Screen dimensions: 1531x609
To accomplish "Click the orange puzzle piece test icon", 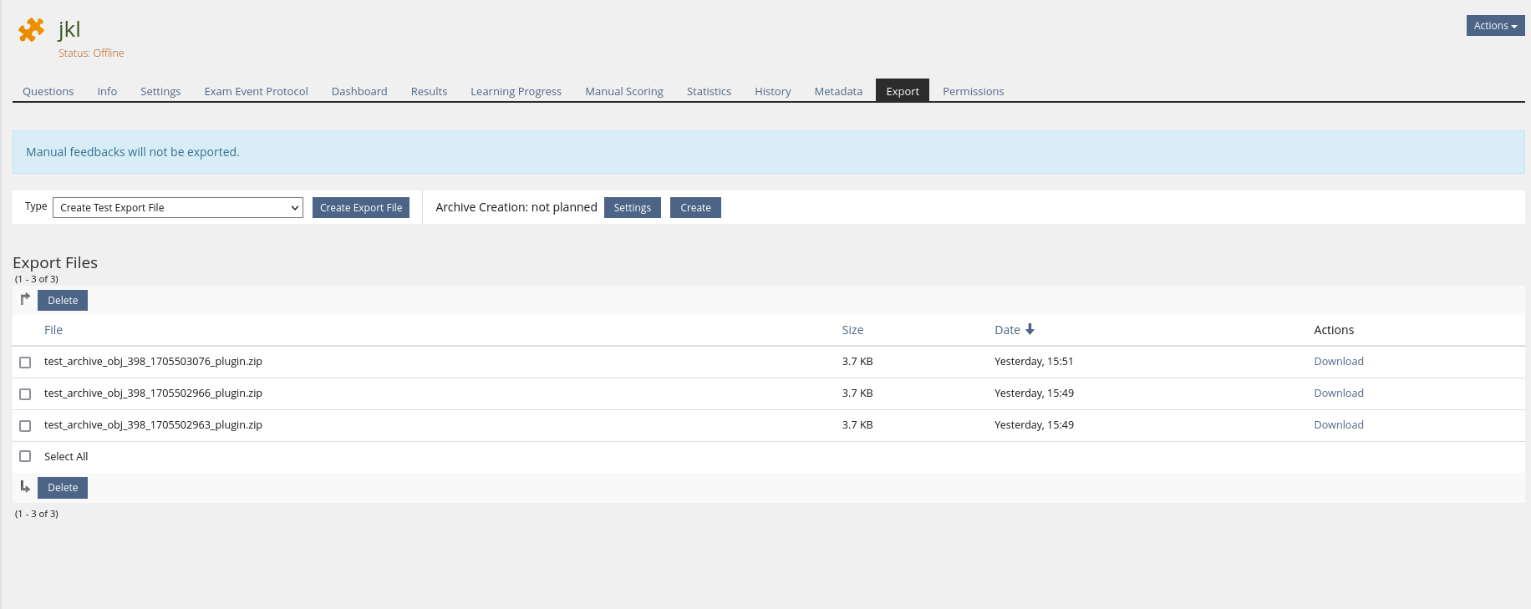I will [31, 30].
